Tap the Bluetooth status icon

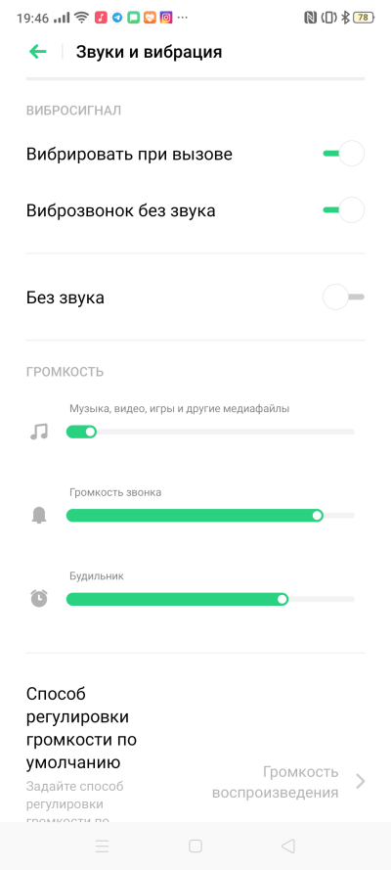pos(345,18)
